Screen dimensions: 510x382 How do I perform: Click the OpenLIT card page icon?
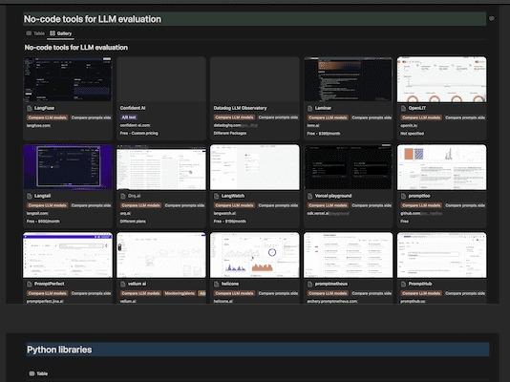click(403, 108)
